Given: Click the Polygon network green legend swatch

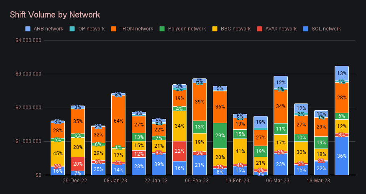Looking at the screenshot, I should click(162, 29).
